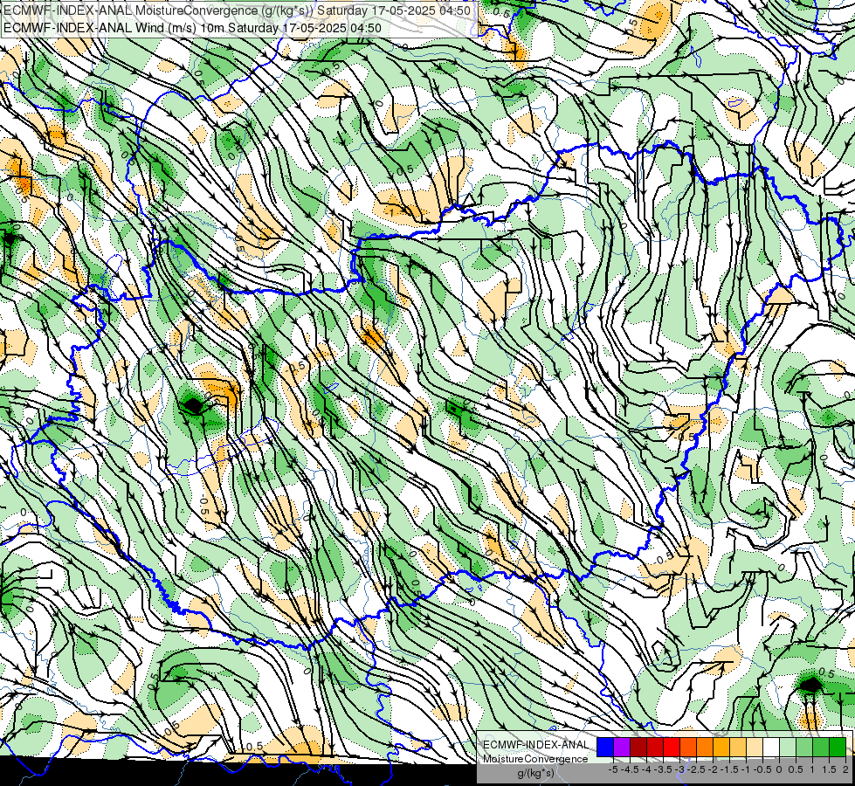
Task: Choose the orange swatch between -2.5 and -2
Action: pyautogui.click(x=705, y=747)
